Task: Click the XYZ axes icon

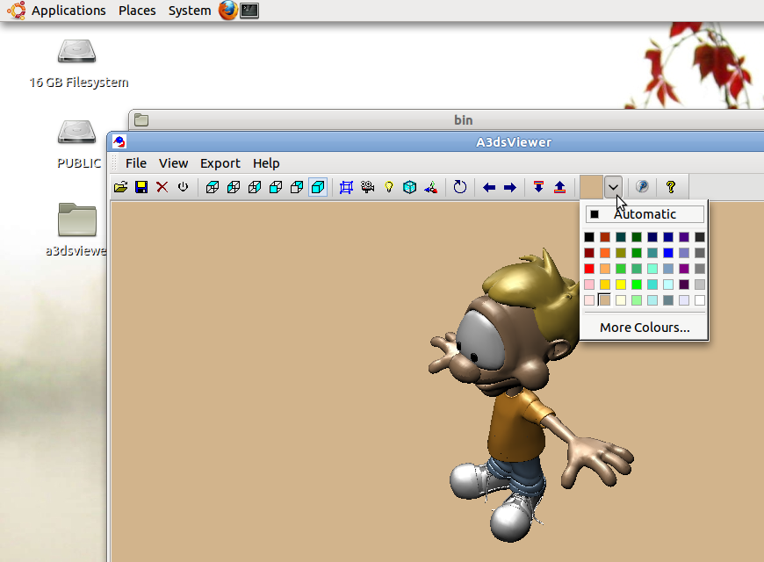Action: point(430,187)
